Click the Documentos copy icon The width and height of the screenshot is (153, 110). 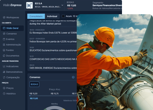coord(4,56)
